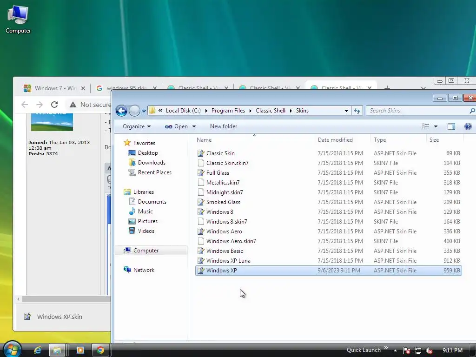Open the Organize menu
Viewport: 476px width, 357px height.
tap(137, 126)
